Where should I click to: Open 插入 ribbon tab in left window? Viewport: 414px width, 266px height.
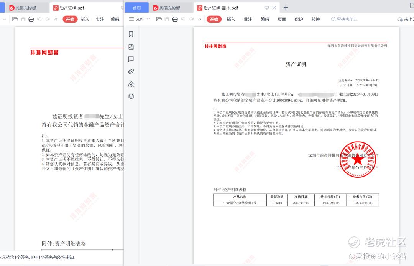[85, 19]
